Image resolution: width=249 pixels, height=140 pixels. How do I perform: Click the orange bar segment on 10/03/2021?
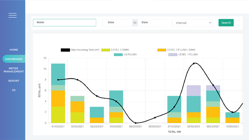(232, 120)
